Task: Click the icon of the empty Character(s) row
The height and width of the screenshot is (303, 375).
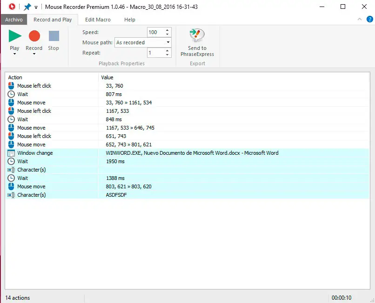Action: click(x=11, y=170)
